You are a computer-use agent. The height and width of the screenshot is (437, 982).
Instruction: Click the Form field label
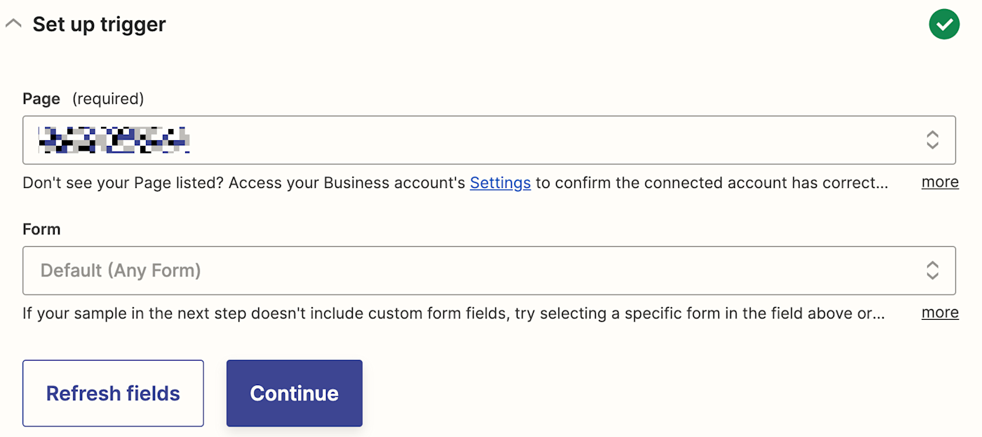coord(41,229)
